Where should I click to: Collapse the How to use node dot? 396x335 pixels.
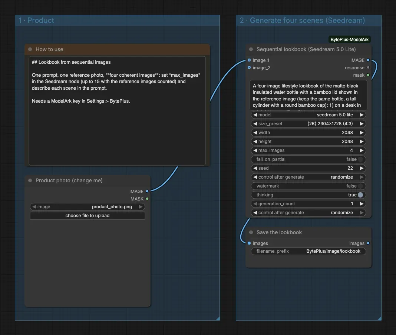tap(30, 49)
